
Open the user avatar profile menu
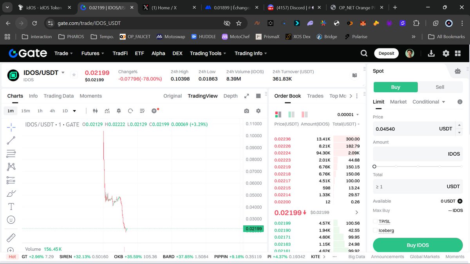(x=410, y=54)
